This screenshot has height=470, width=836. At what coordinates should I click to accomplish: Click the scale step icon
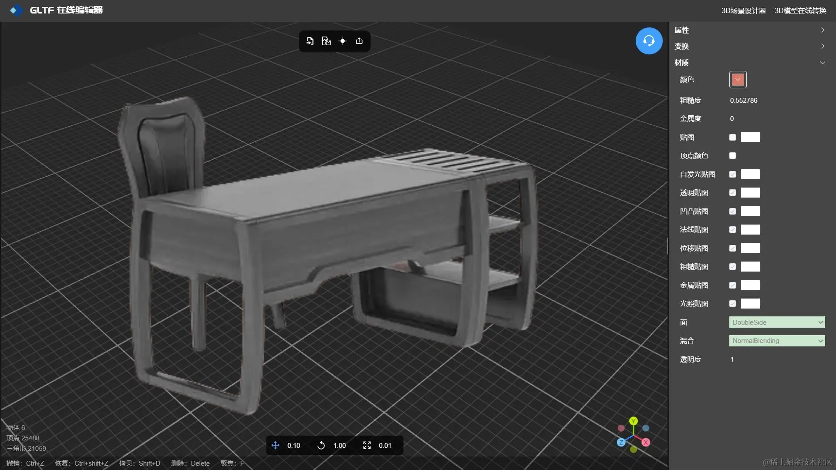(367, 445)
